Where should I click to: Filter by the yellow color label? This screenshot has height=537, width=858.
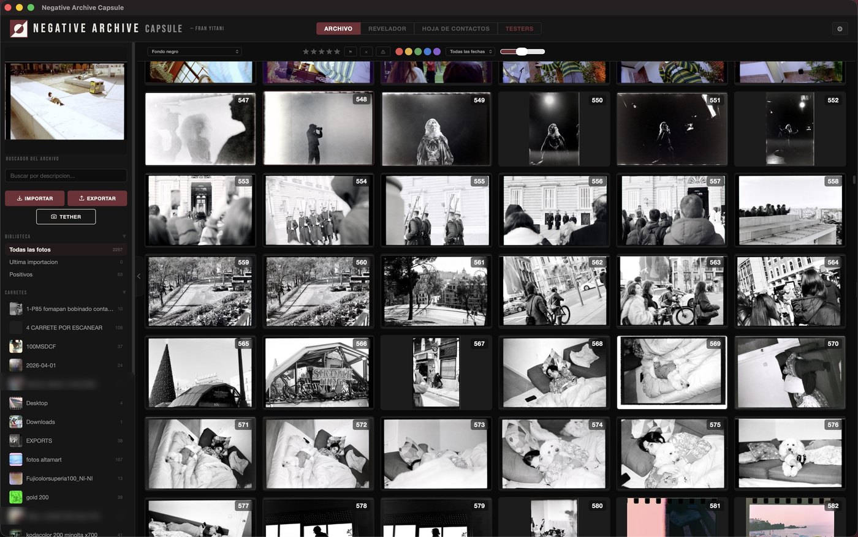409,51
